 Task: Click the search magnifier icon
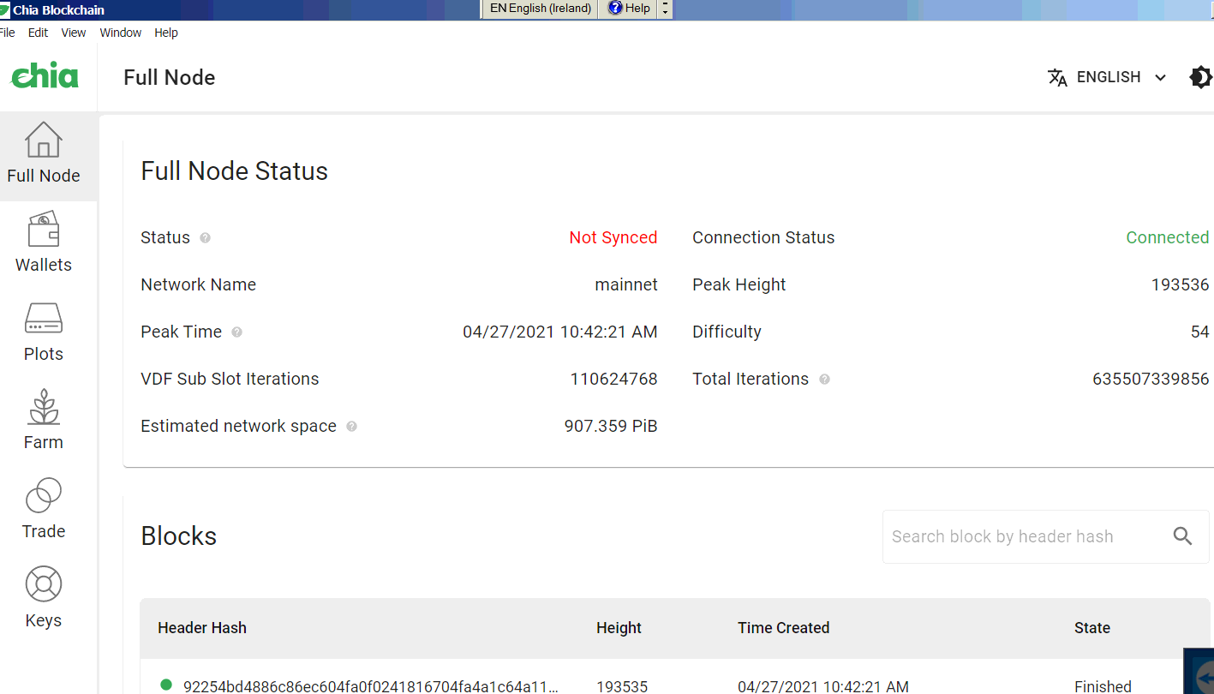coord(1183,536)
